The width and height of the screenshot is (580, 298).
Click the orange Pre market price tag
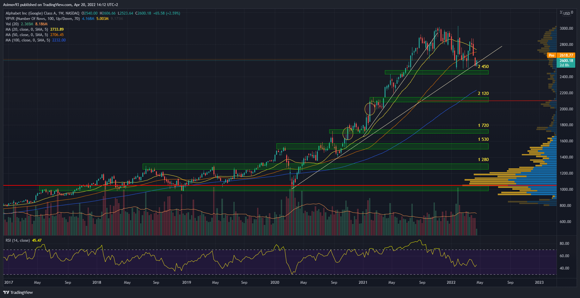coord(552,55)
